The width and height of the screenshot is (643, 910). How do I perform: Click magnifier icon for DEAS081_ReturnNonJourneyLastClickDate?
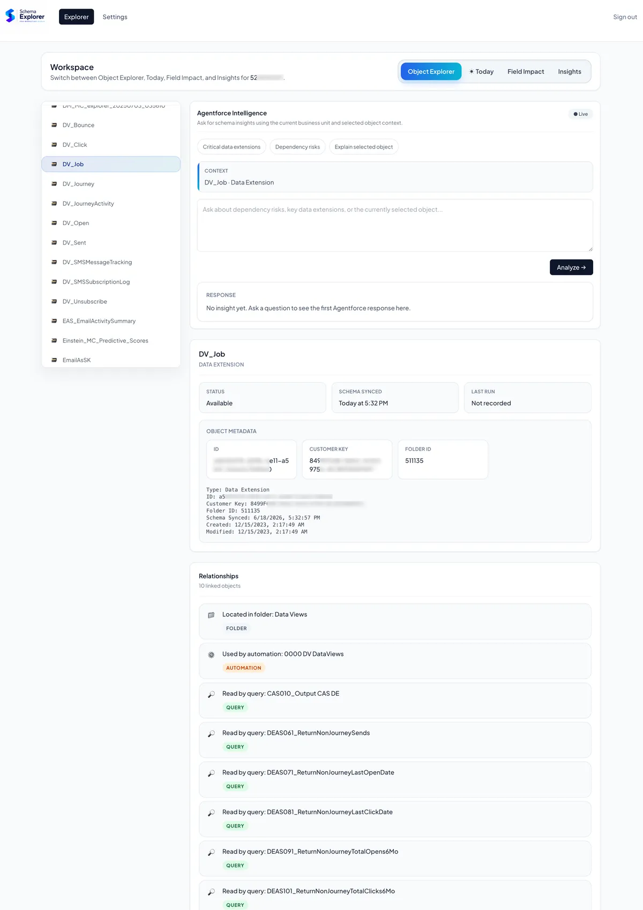pyautogui.click(x=211, y=813)
